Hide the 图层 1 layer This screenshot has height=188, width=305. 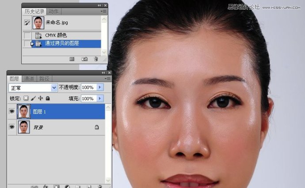click(12, 111)
